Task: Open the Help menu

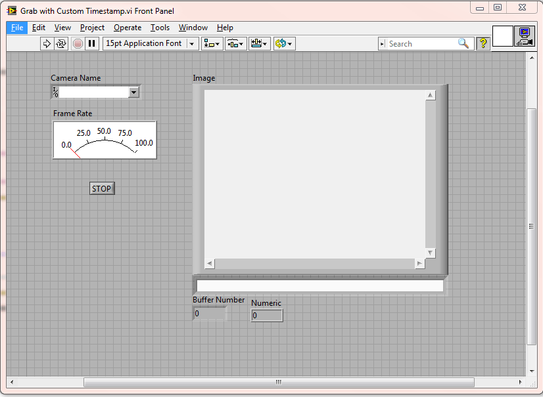Action: point(225,28)
